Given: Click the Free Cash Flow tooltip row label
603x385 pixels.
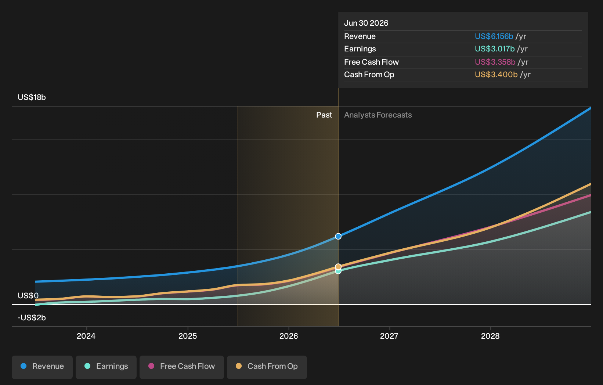Looking at the screenshot, I should click(x=371, y=62).
